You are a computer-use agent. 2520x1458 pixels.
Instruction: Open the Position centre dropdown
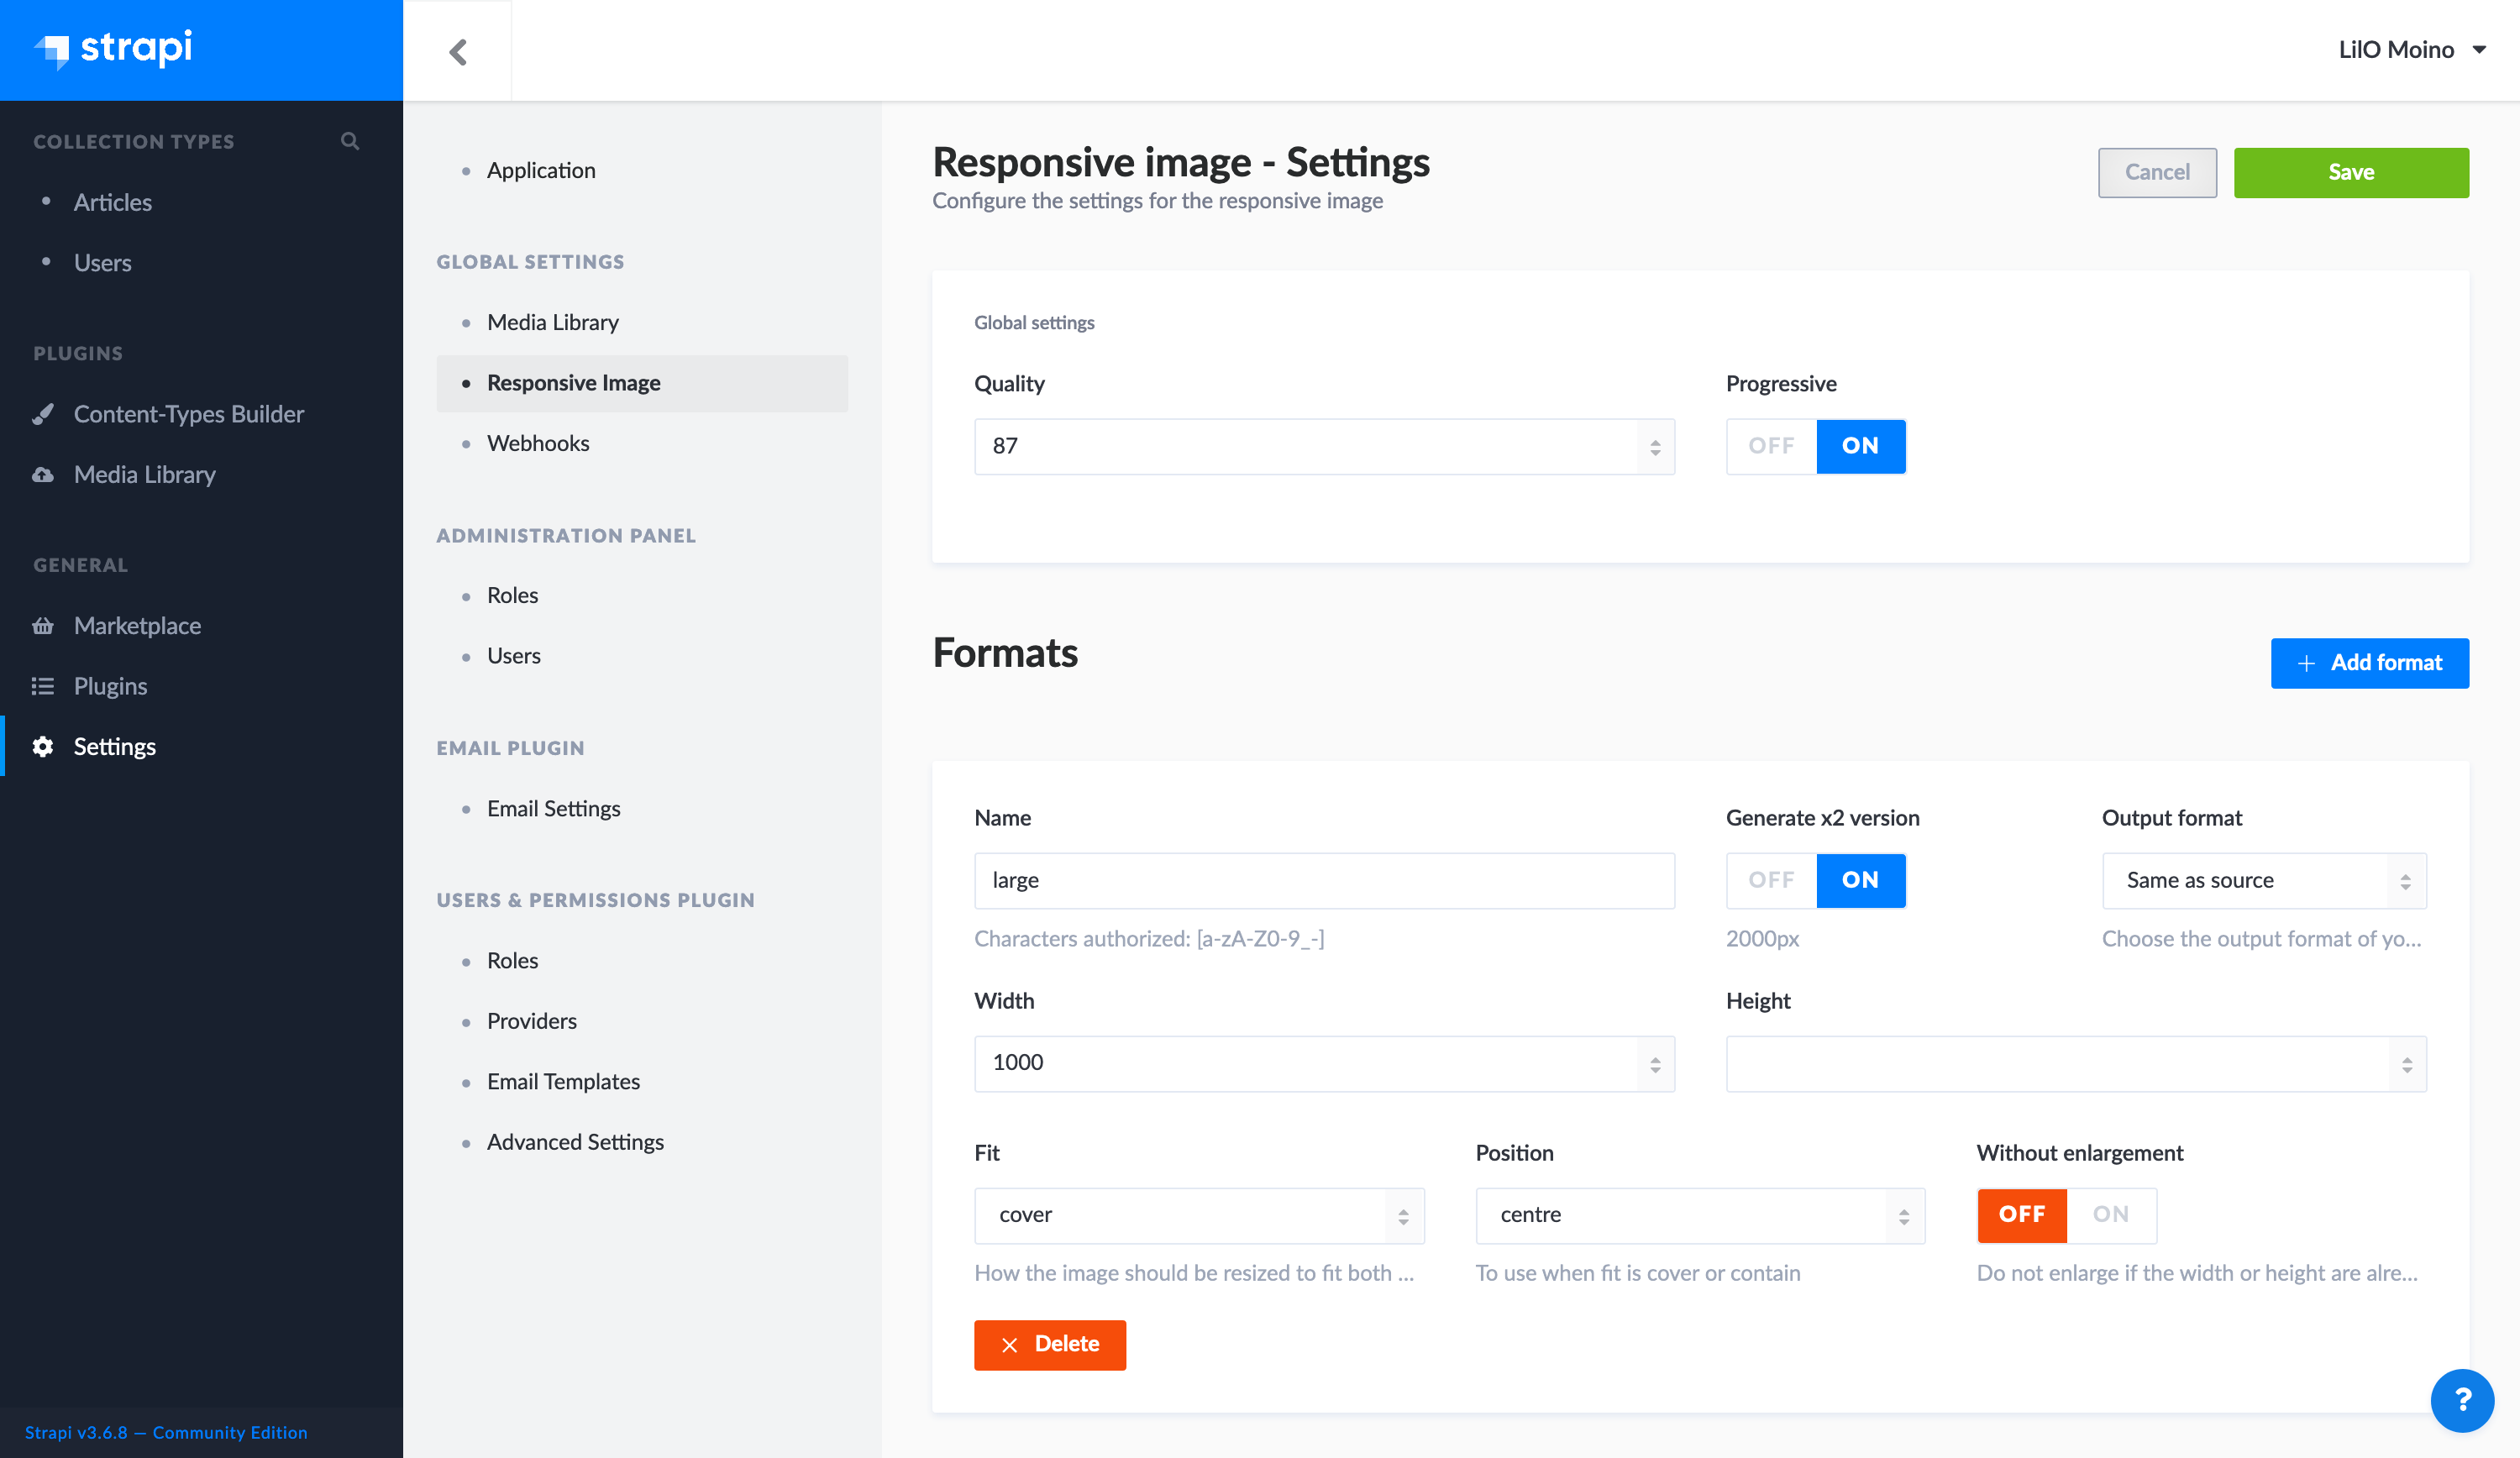(x=1699, y=1215)
